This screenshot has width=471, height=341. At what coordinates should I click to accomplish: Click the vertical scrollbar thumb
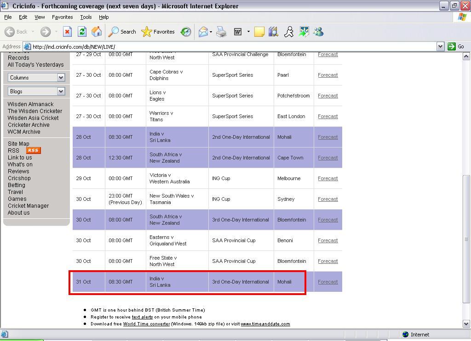click(x=466, y=239)
